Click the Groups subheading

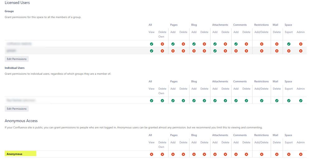tap(9, 11)
